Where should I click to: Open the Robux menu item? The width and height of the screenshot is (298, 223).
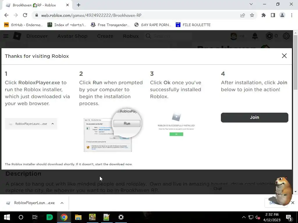point(131,36)
